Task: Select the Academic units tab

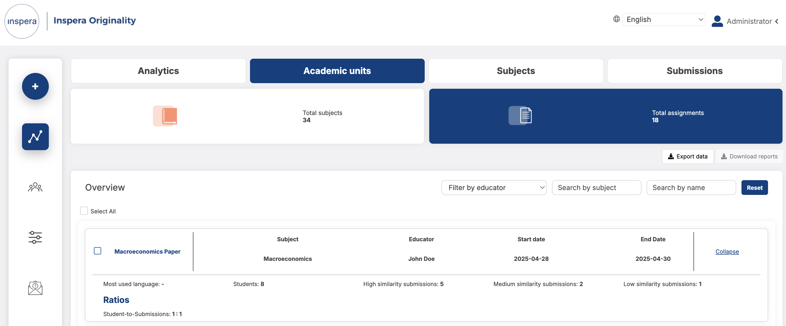Action: (337, 71)
